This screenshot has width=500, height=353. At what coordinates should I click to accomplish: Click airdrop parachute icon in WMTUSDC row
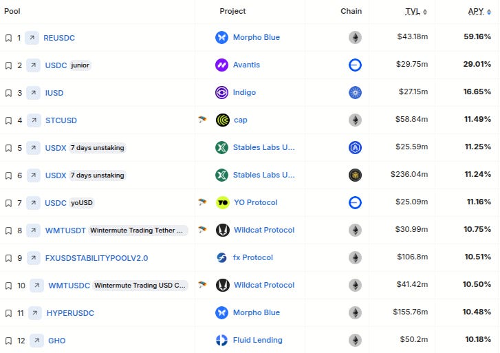point(202,284)
